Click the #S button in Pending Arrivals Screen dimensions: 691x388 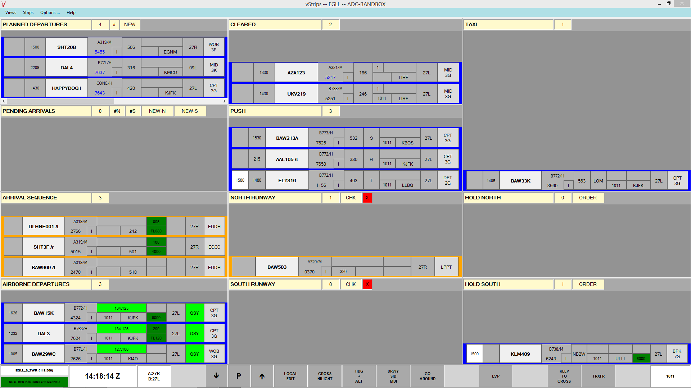coord(133,111)
